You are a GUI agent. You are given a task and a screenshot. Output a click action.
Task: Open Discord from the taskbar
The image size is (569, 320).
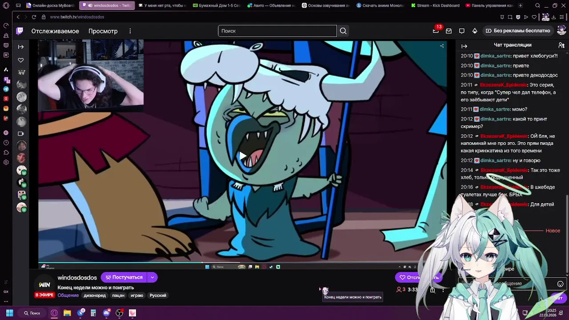(x=106, y=313)
